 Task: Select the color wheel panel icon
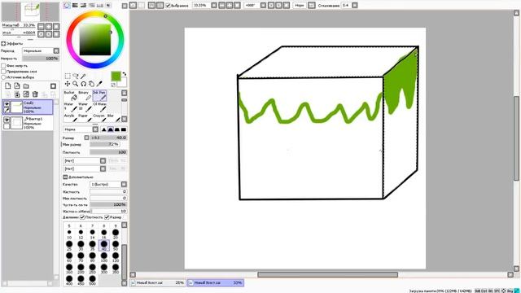pyautogui.click(x=67, y=6)
